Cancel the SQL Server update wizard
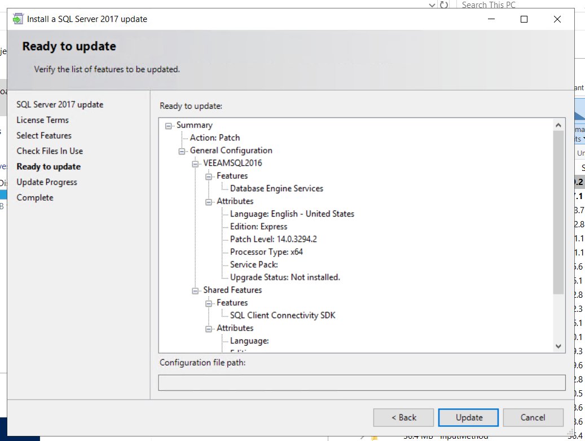Screen dimensions: 585x441 (533, 417)
